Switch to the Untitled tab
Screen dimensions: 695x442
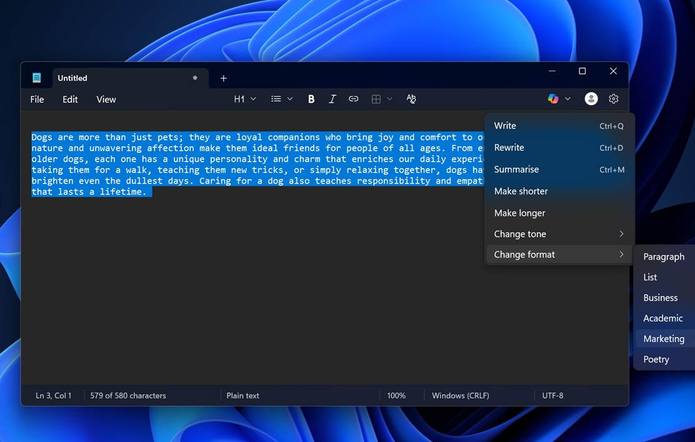pos(72,77)
